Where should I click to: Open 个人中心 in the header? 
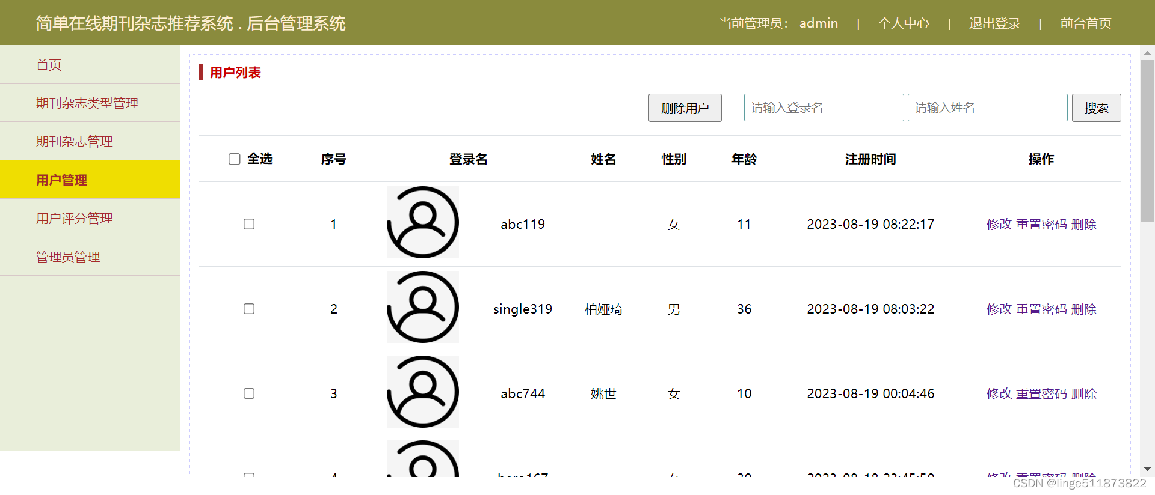(x=904, y=23)
